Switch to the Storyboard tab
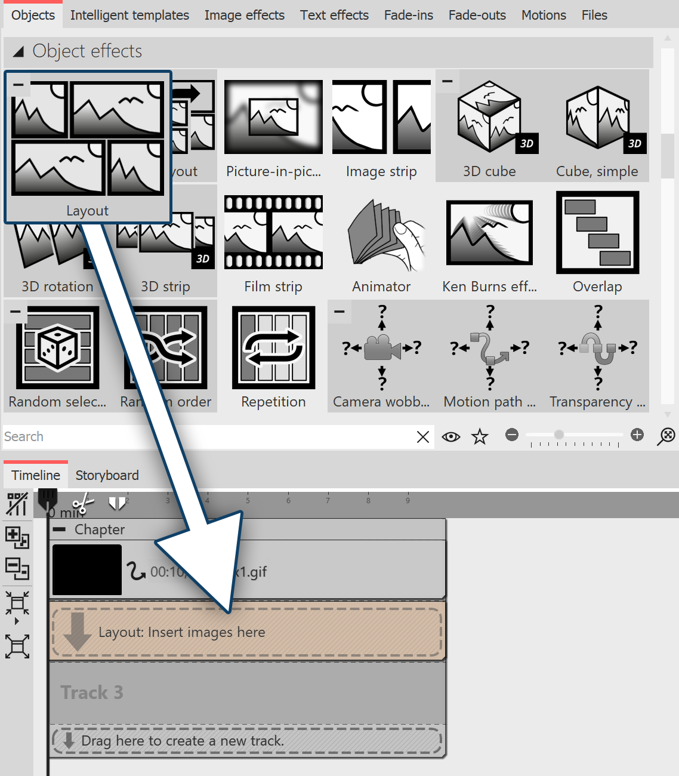Viewport: 679px width, 776px height. click(107, 475)
